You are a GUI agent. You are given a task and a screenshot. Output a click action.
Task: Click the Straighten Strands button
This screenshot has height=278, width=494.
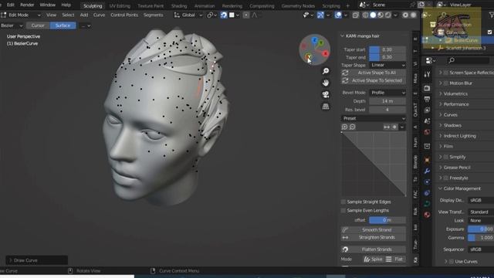(x=374, y=237)
